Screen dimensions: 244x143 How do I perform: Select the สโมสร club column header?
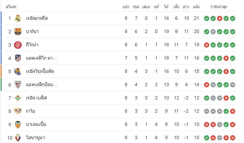point(11,7)
